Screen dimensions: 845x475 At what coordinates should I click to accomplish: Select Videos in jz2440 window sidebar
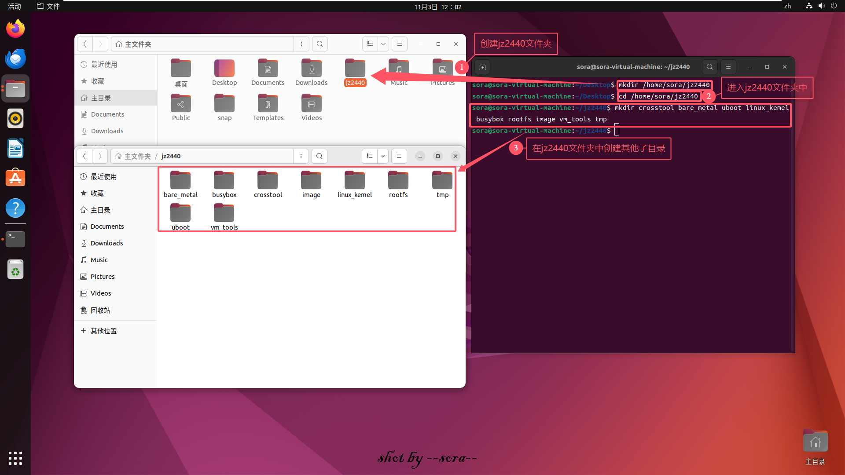pyautogui.click(x=115, y=293)
